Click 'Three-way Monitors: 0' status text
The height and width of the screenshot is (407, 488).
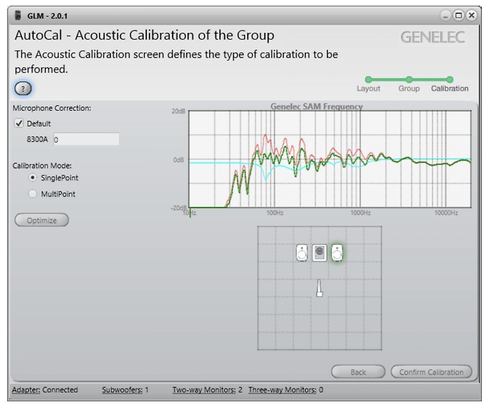(x=286, y=390)
